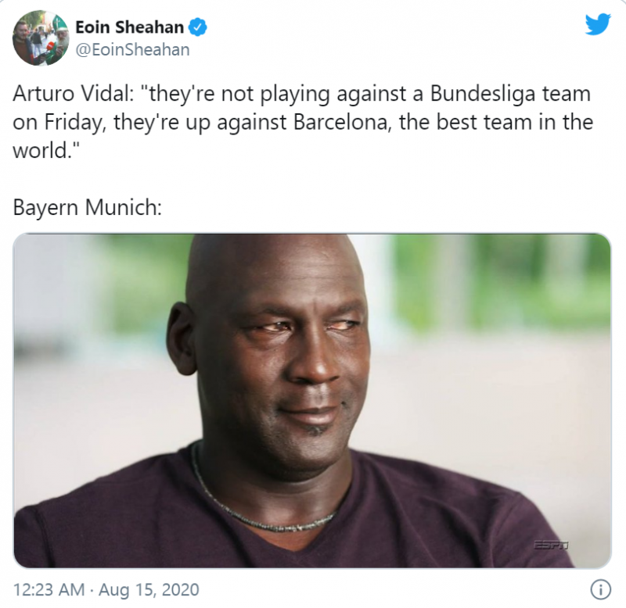
Task: Click the Aug 15, 2020 date
Action: (149, 590)
